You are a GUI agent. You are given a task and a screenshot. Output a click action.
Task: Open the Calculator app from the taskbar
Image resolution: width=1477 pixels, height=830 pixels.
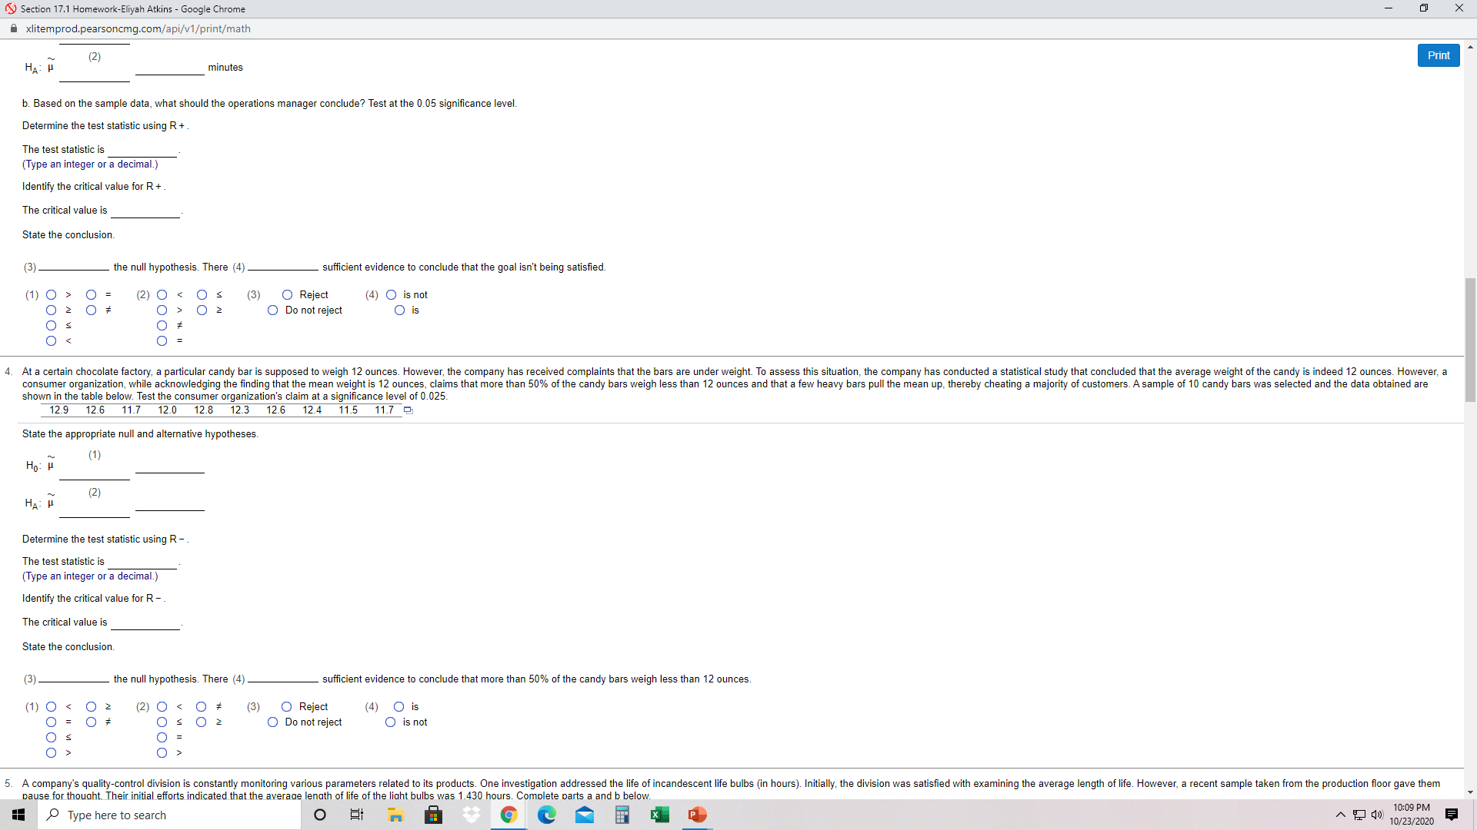(622, 815)
